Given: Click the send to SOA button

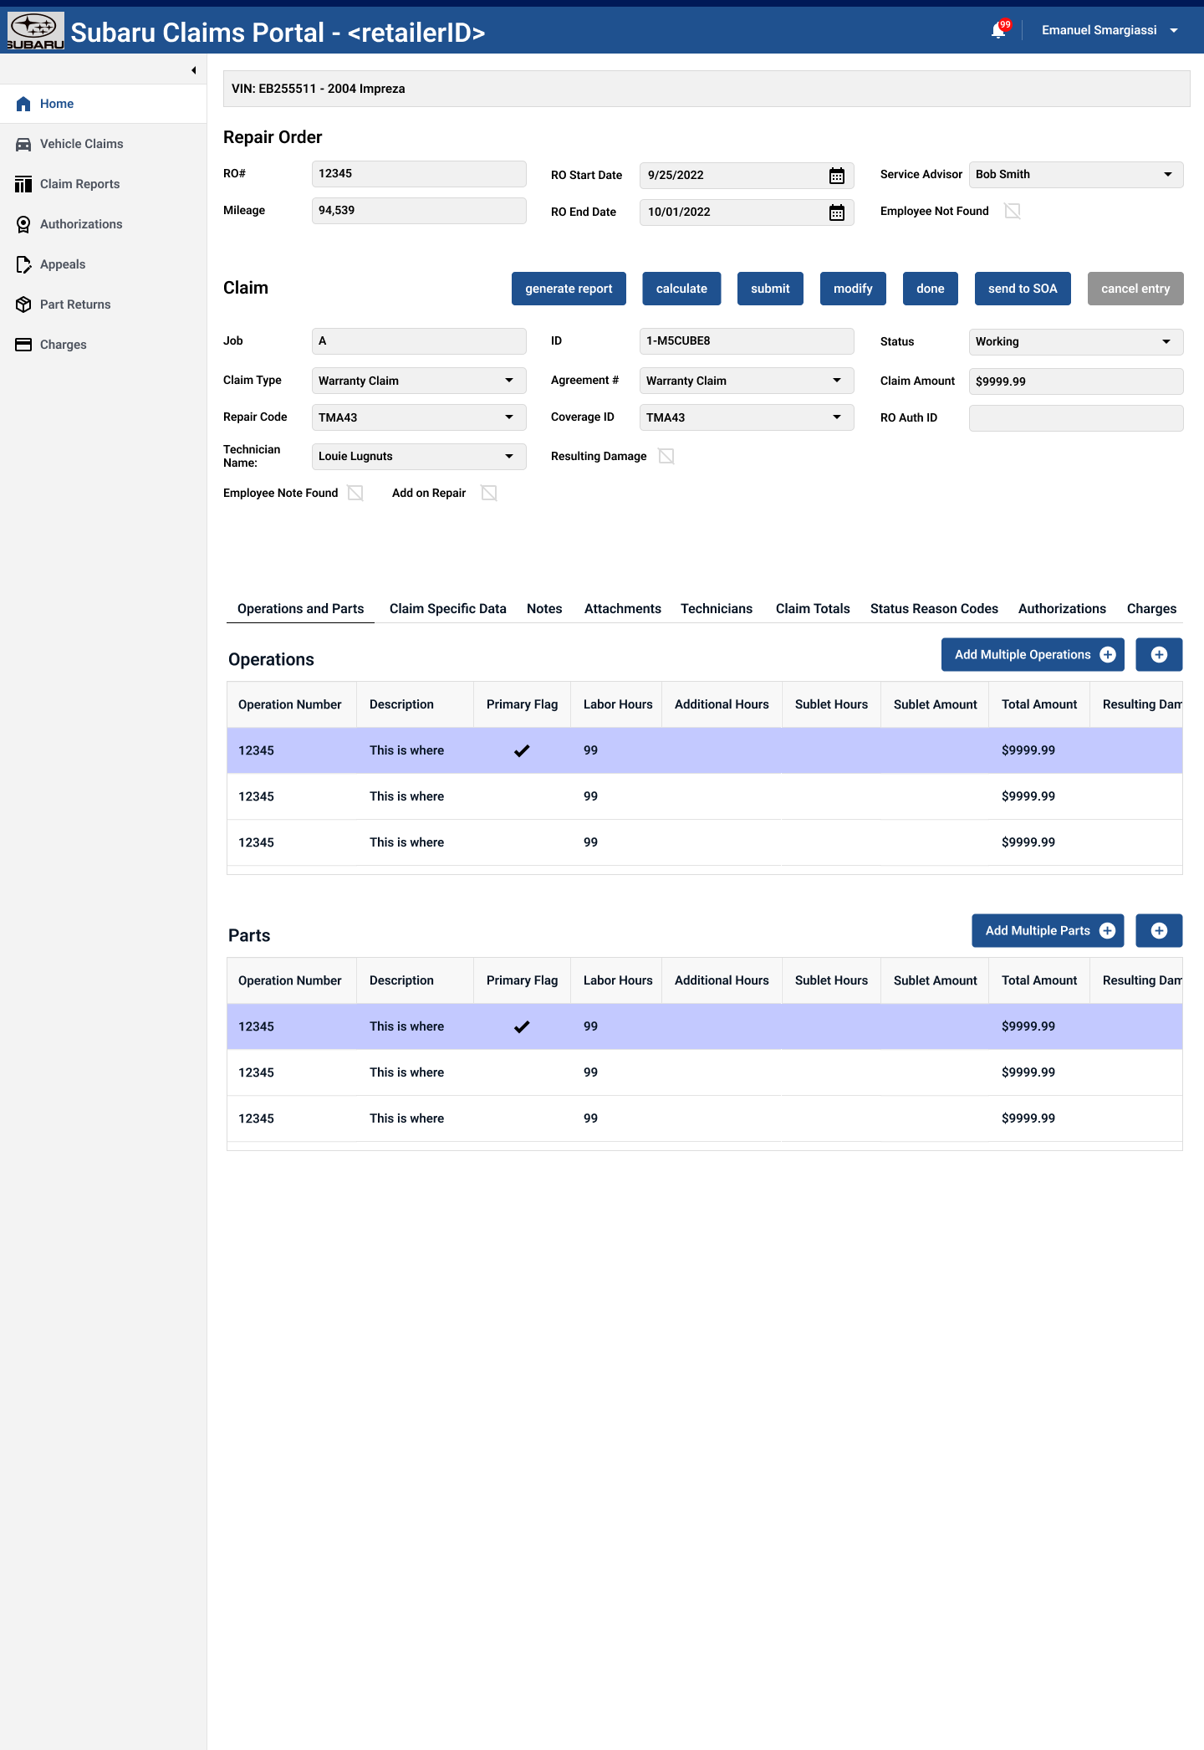Looking at the screenshot, I should [x=1022, y=289].
